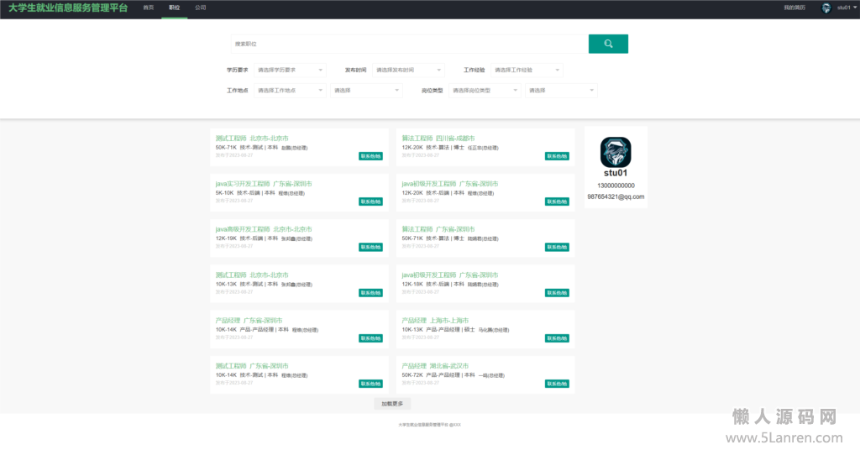This screenshot has height=450, width=860.
Task: Click 联系他/她 on 算法工程师 四川省-成都市 card
Action: click(x=557, y=155)
